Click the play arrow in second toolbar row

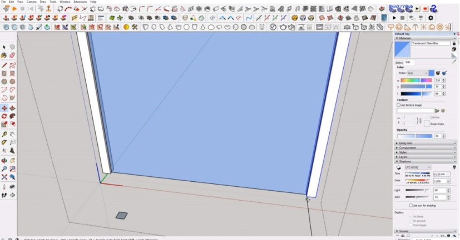tap(394, 18)
